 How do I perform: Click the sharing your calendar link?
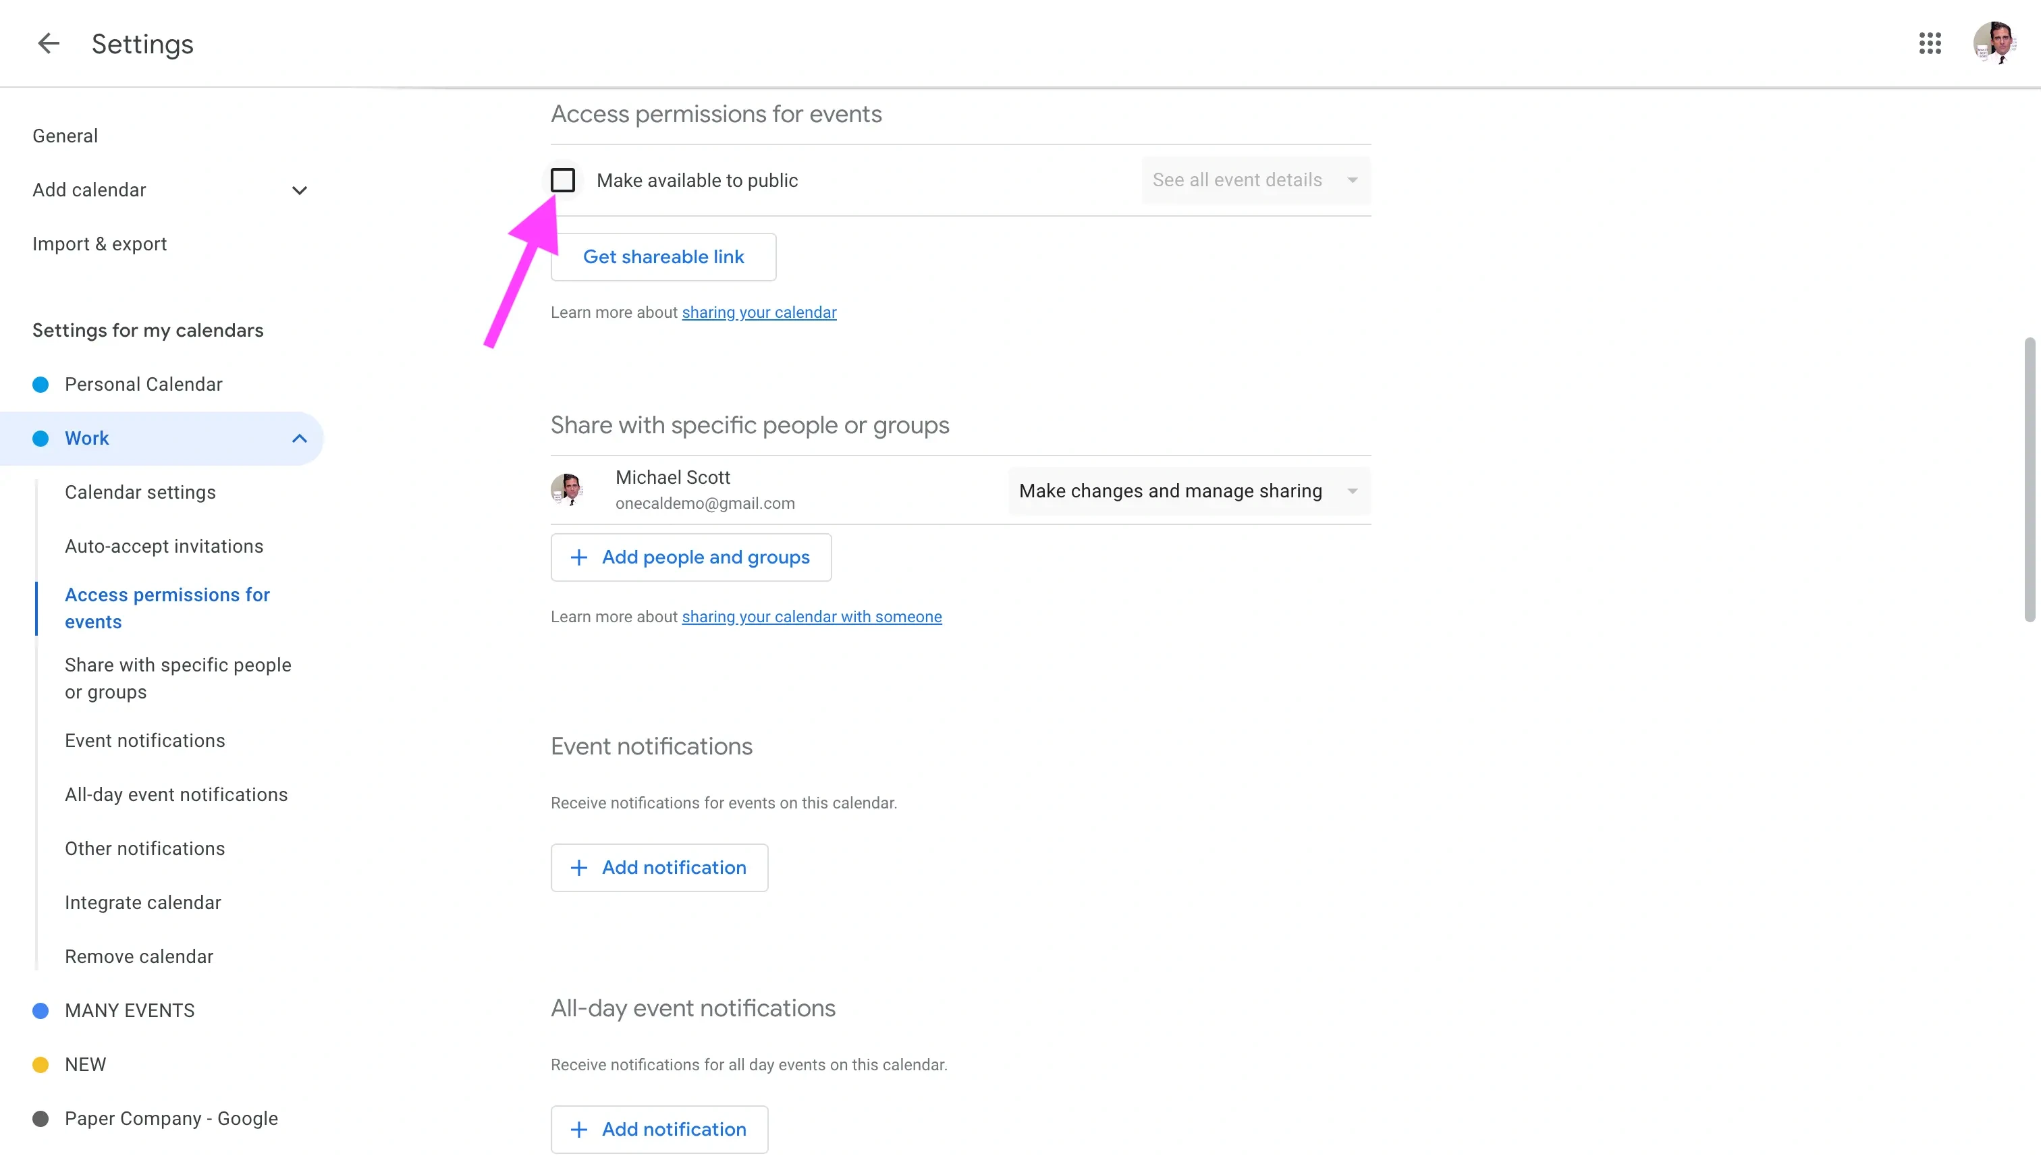[759, 311]
